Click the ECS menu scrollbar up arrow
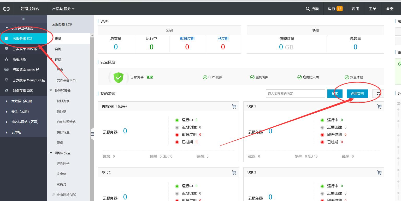This screenshot has height=201, width=401. (92, 35)
